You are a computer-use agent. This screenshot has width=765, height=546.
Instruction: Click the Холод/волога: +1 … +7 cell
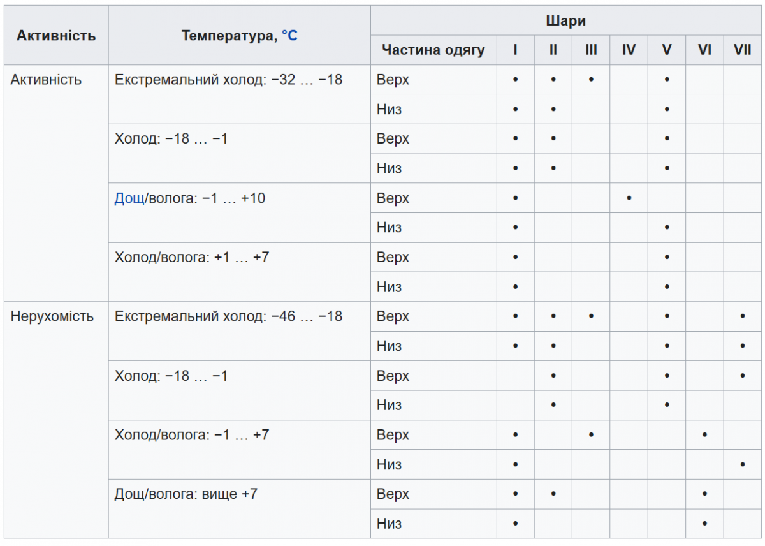(x=192, y=258)
